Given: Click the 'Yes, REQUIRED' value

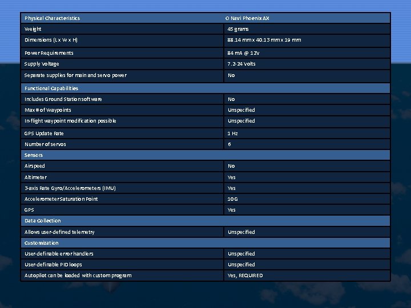Looking at the screenshot, I should click(245, 275).
